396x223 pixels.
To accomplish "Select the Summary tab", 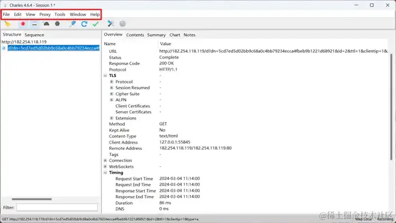I will (x=156, y=35).
